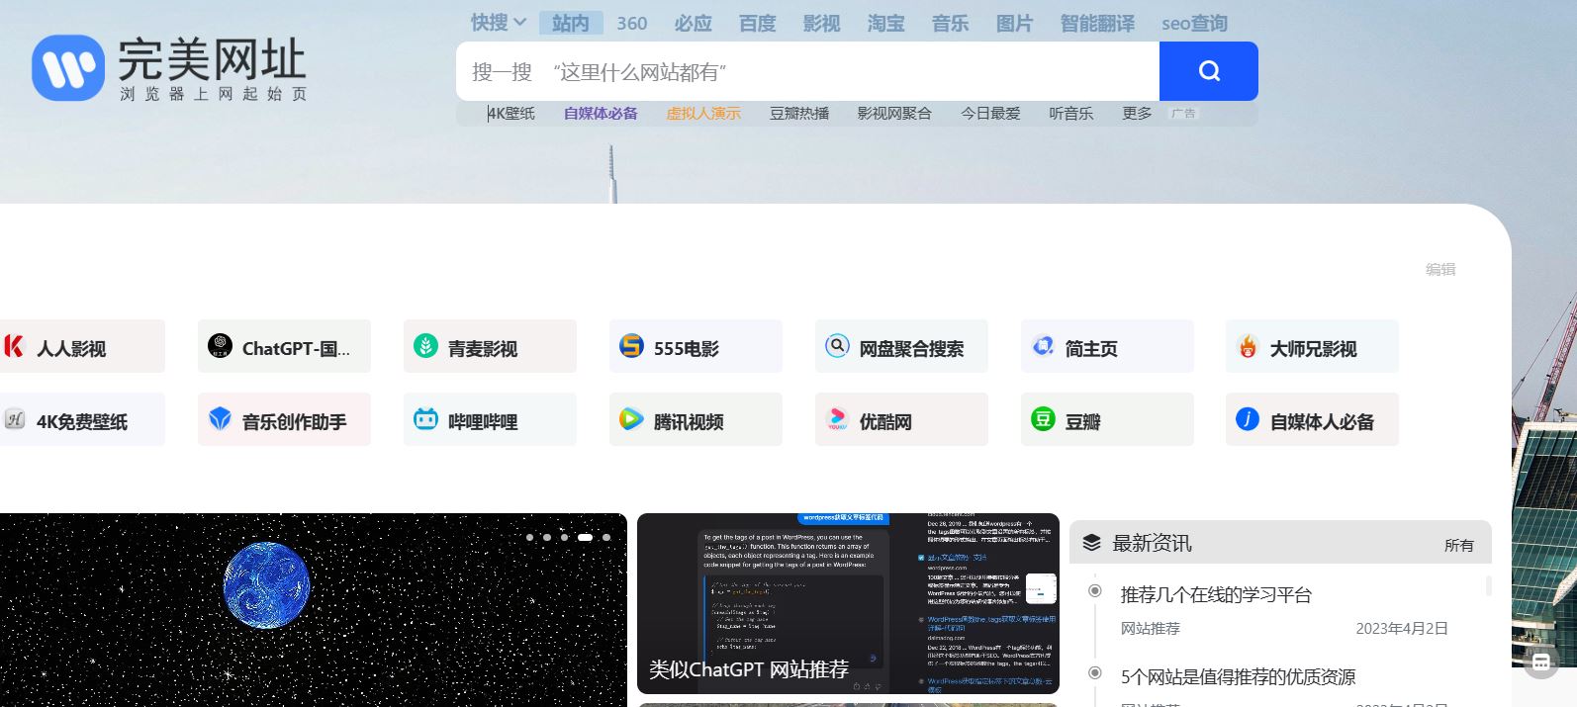Click the 更多 quick link
The height and width of the screenshot is (707, 1577).
click(1137, 114)
